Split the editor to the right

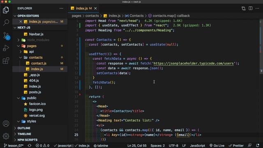pos(250,8)
